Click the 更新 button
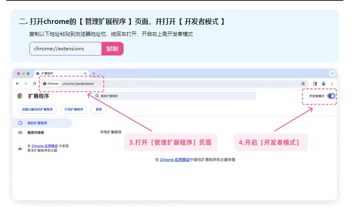Image resolution: width=355 pixels, height=214 pixels. (99, 109)
